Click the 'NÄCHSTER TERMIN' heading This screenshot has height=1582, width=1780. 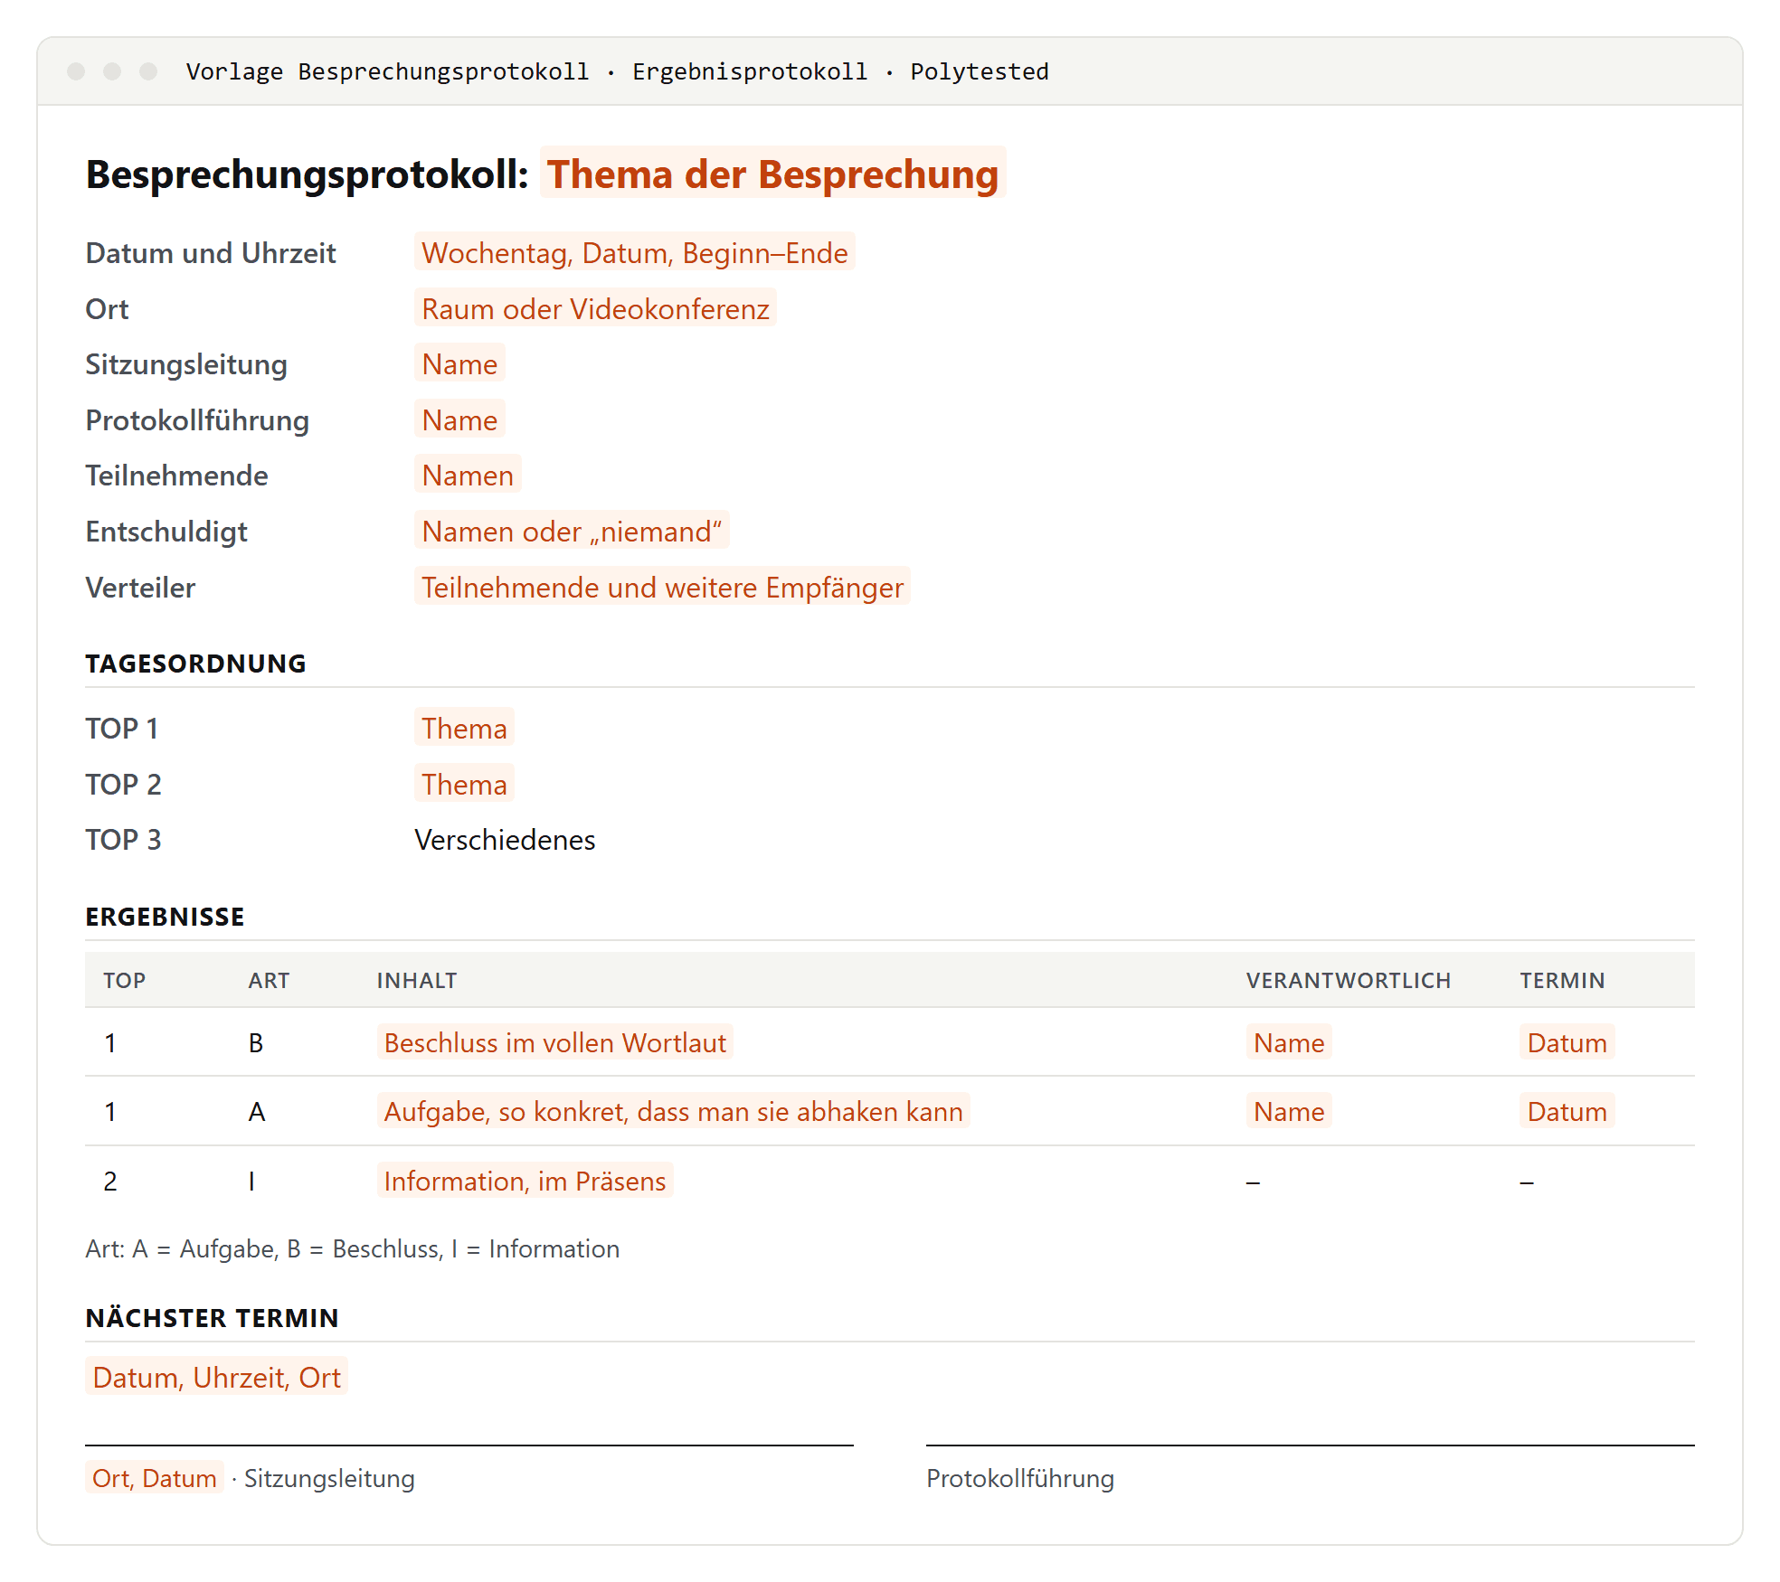212,1318
